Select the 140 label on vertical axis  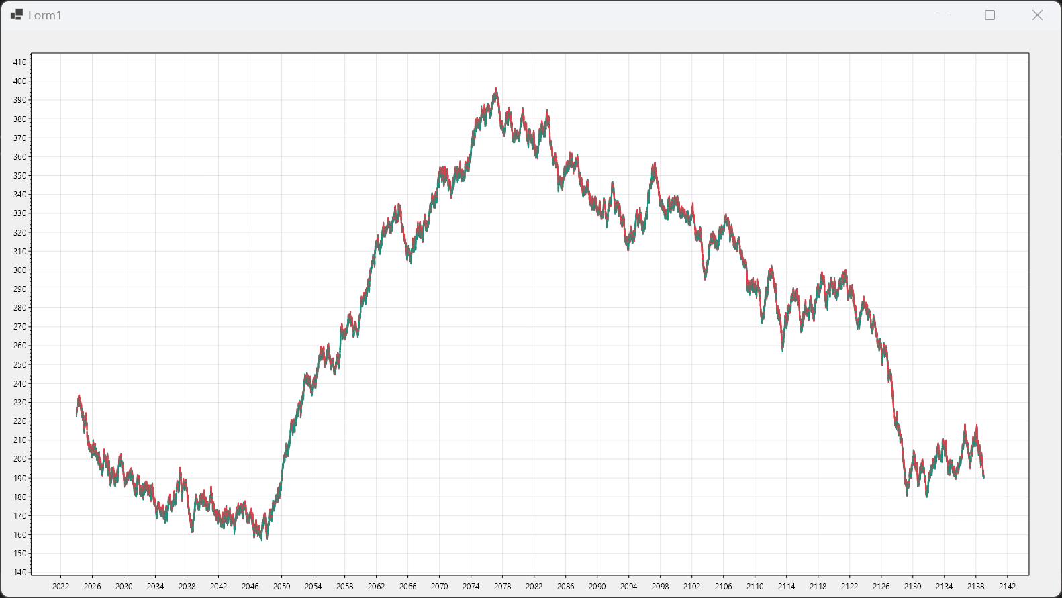coord(20,572)
